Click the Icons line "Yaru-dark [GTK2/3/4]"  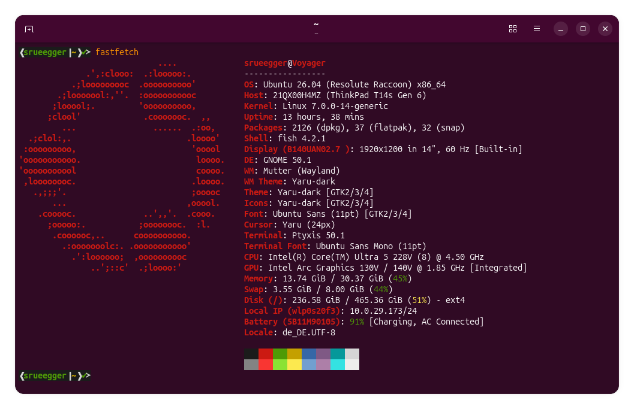[x=326, y=204]
